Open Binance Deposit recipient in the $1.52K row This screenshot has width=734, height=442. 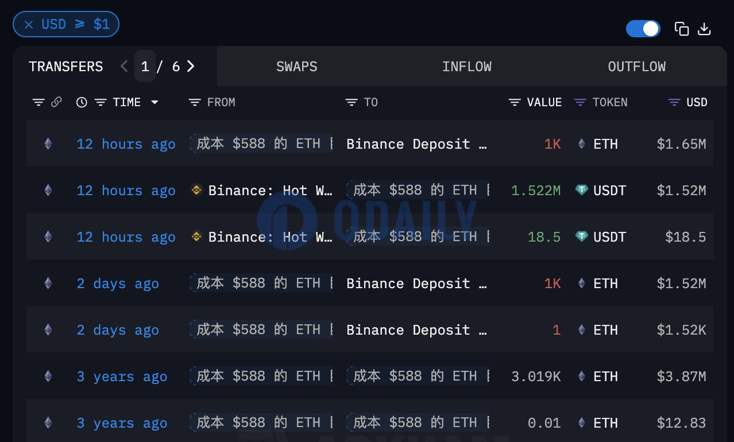tap(417, 329)
